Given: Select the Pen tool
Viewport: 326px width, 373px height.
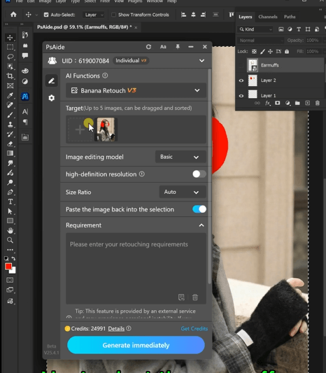Looking at the screenshot, I should 10,192.
